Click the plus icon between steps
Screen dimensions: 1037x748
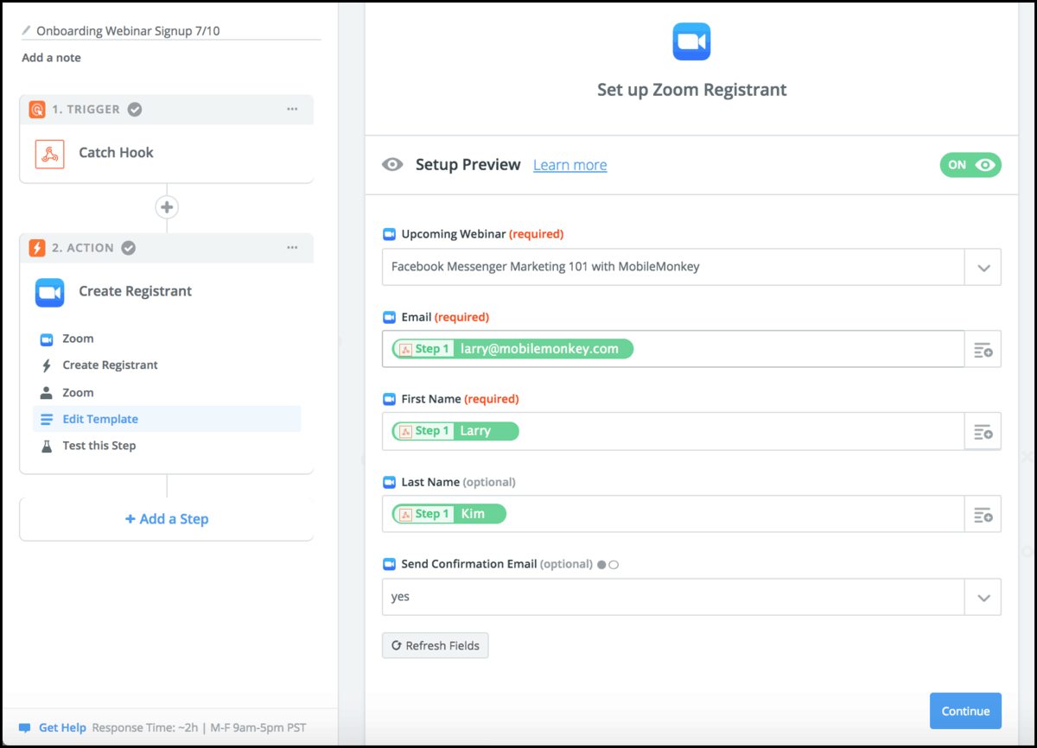point(167,207)
